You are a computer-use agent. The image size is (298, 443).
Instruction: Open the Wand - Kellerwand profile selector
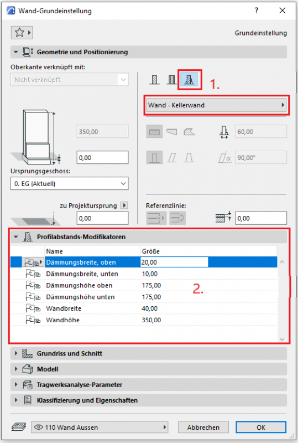point(216,105)
